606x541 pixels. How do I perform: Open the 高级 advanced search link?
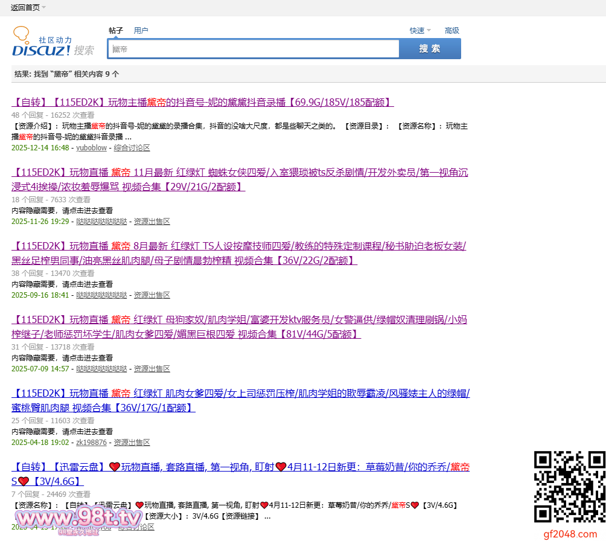click(x=451, y=30)
